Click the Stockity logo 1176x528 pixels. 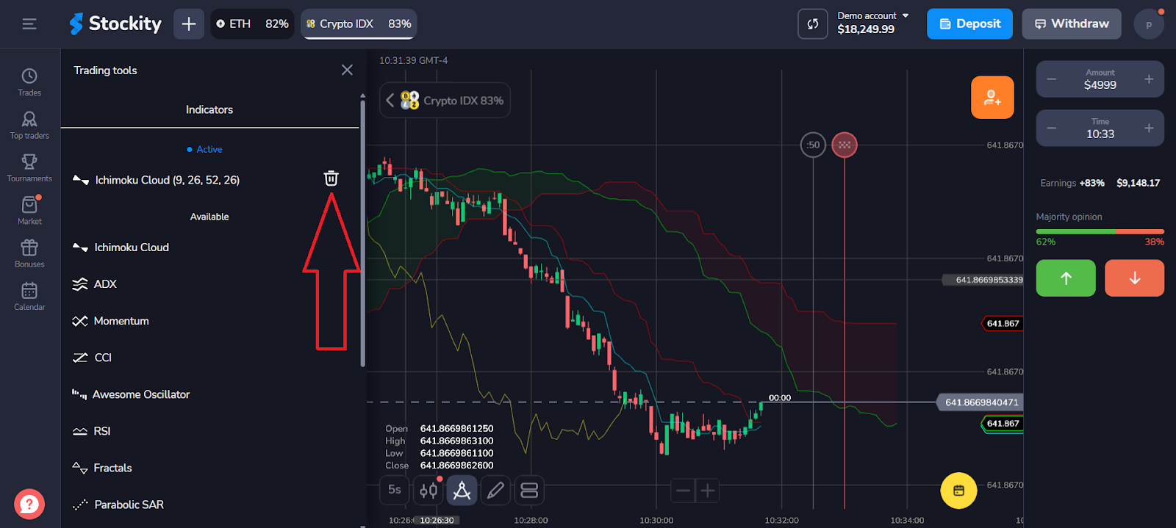tap(115, 24)
